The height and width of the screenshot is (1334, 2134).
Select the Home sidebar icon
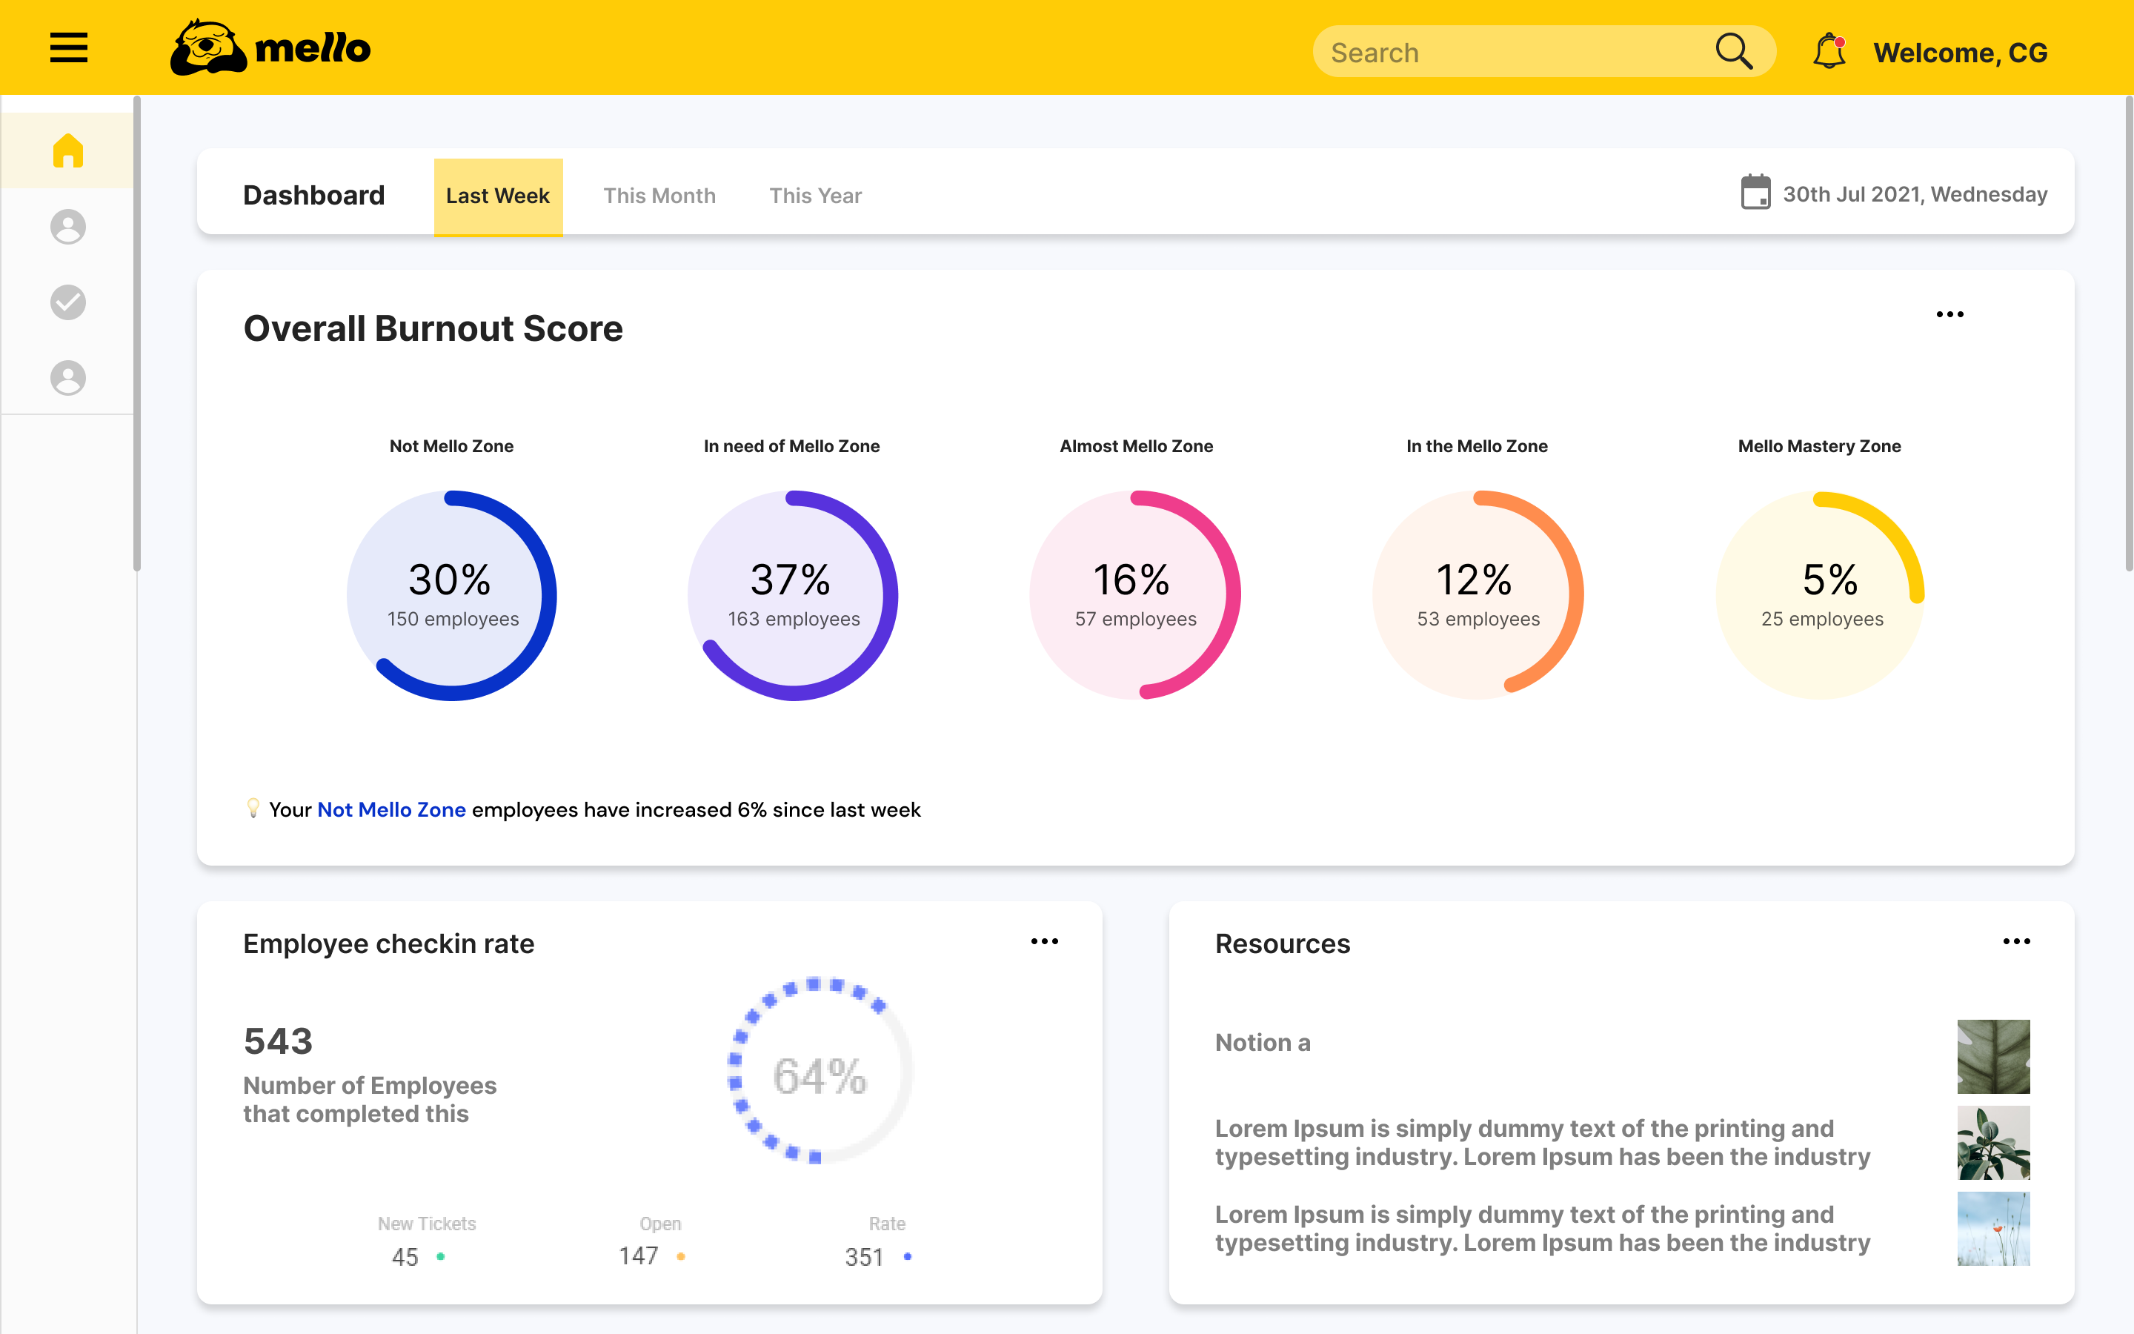click(x=68, y=151)
